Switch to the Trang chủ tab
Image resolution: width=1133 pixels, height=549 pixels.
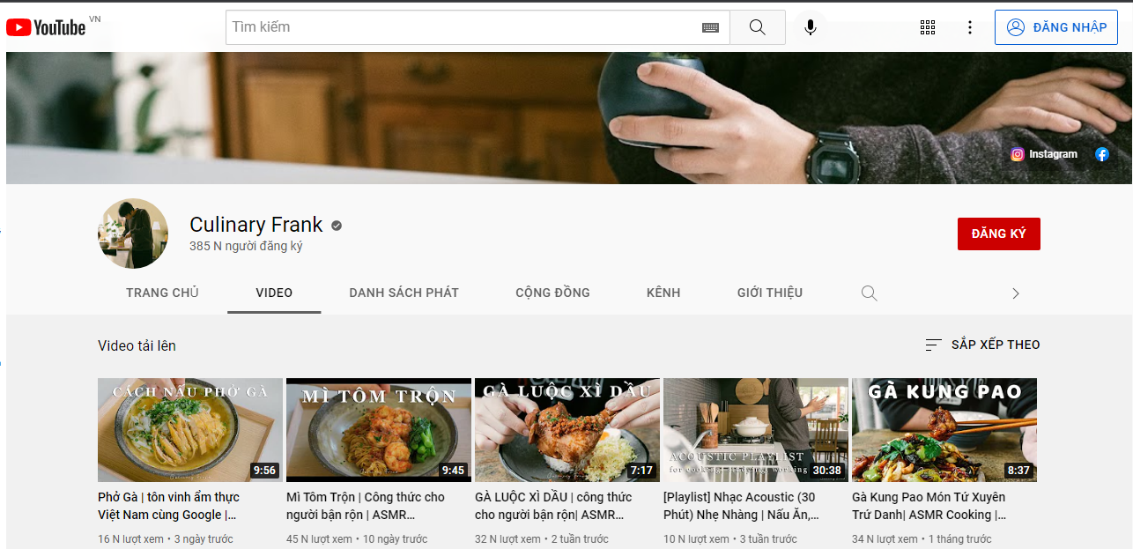162,293
